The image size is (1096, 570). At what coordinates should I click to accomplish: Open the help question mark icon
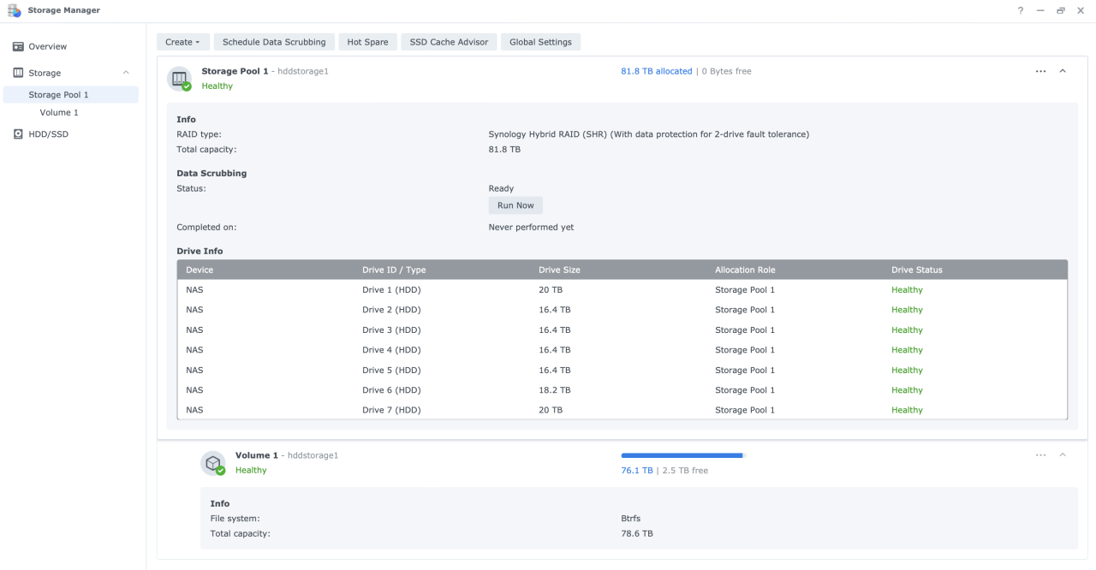pos(1021,10)
